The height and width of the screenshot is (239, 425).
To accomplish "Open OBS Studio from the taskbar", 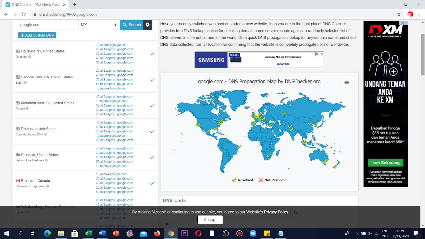I will point(226,233).
